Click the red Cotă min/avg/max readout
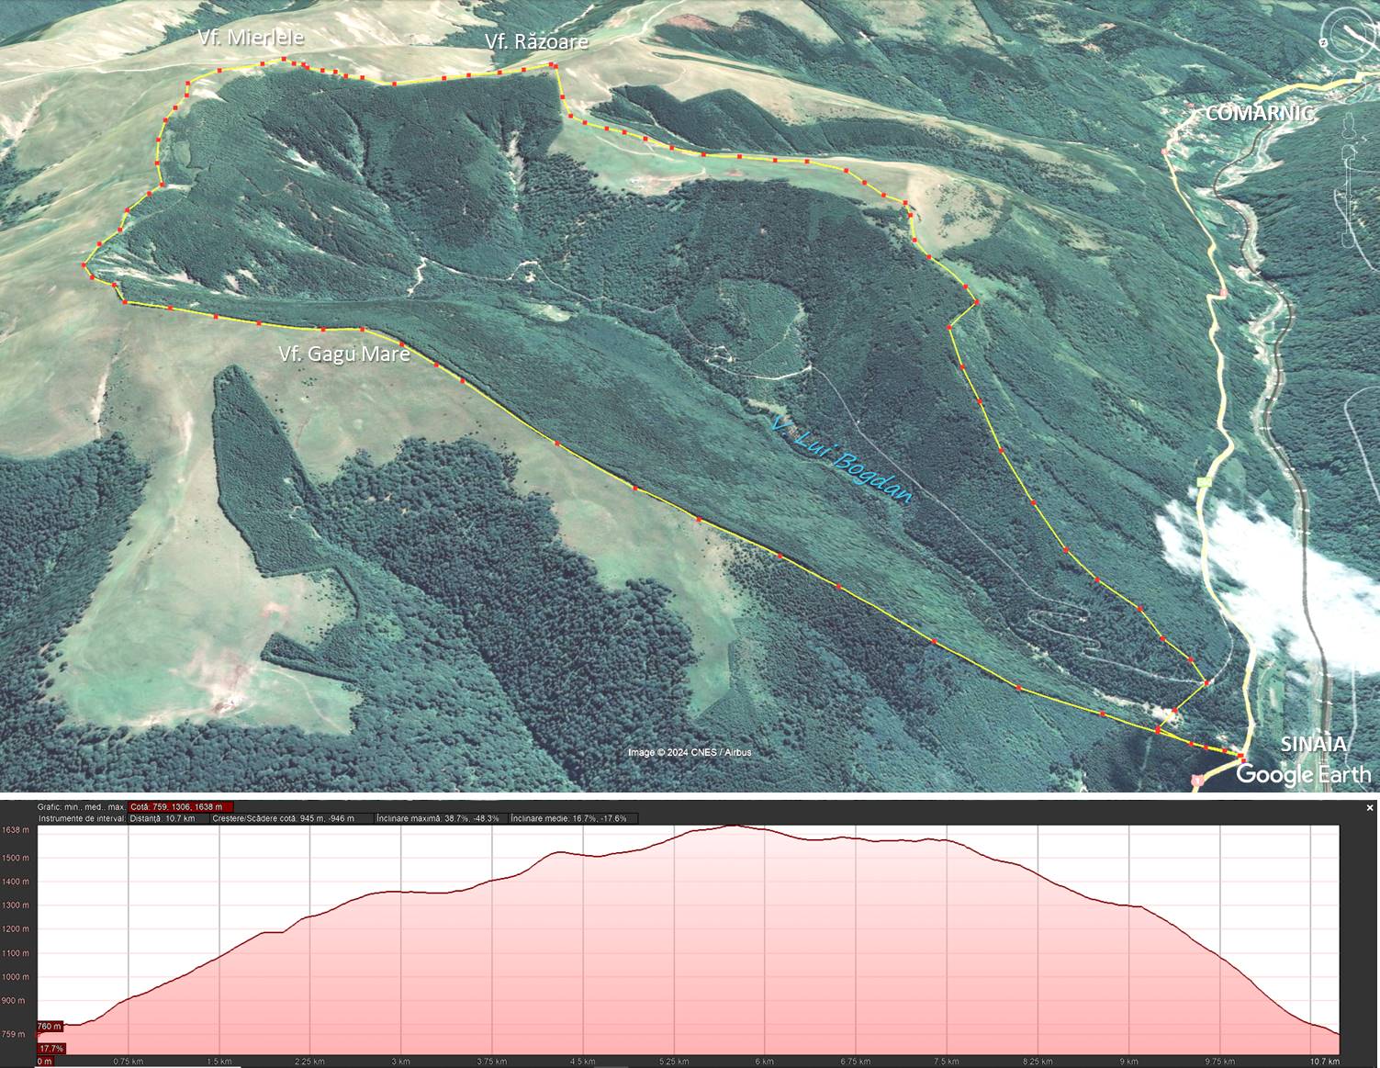Viewport: 1380px width, 1068px height. [182, 807]
